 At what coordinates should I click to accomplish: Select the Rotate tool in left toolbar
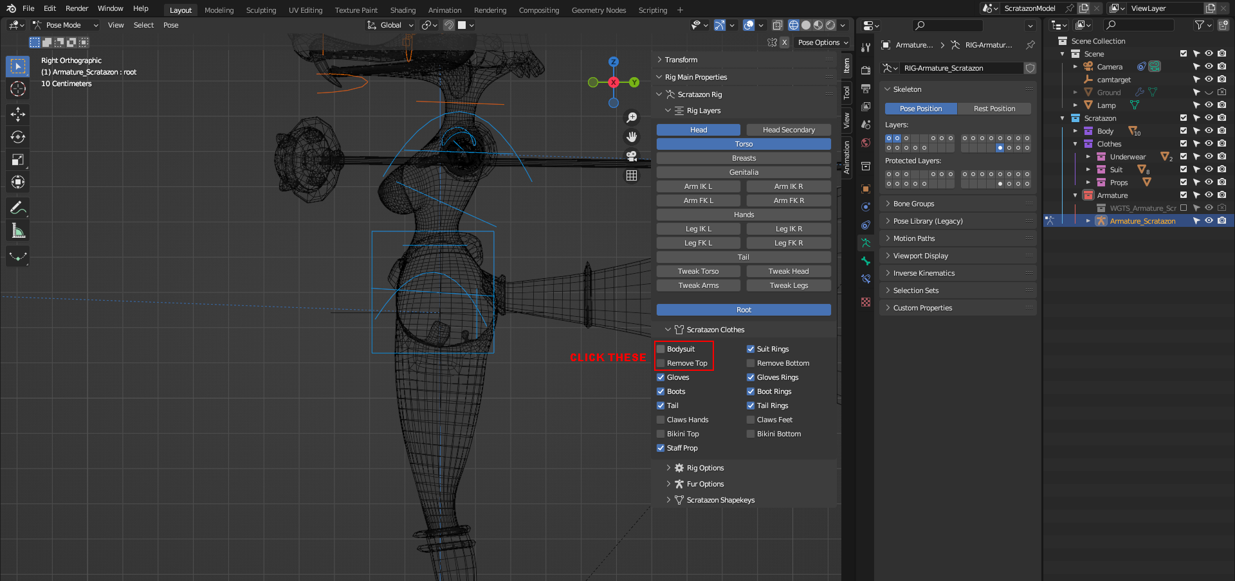(18, 137)
